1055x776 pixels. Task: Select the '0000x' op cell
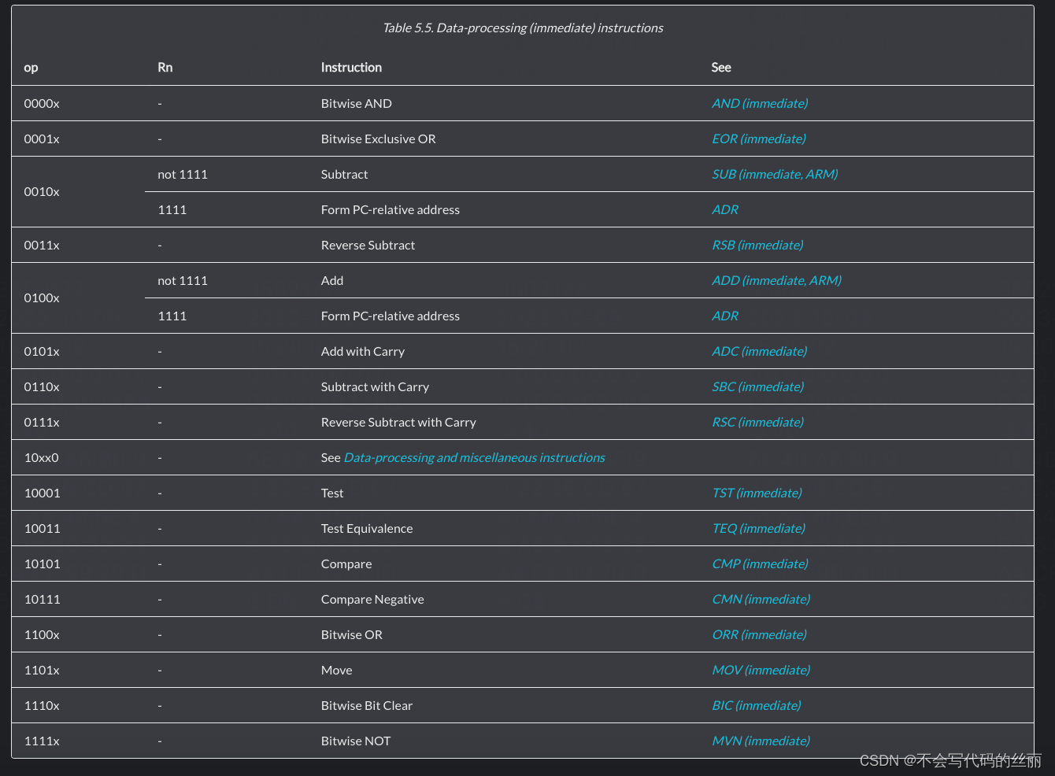(x=42, y=103)
